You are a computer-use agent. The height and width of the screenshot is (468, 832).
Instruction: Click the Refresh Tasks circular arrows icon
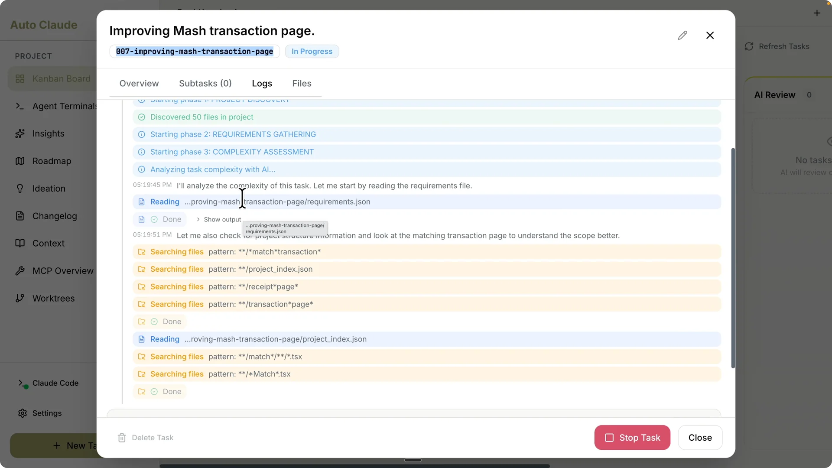tap(749, 46)
